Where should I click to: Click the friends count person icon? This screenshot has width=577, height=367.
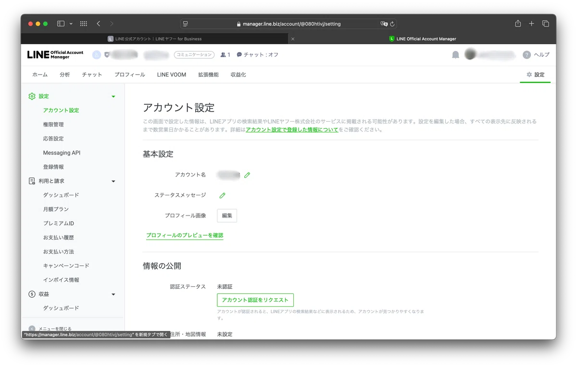point(223,55)
